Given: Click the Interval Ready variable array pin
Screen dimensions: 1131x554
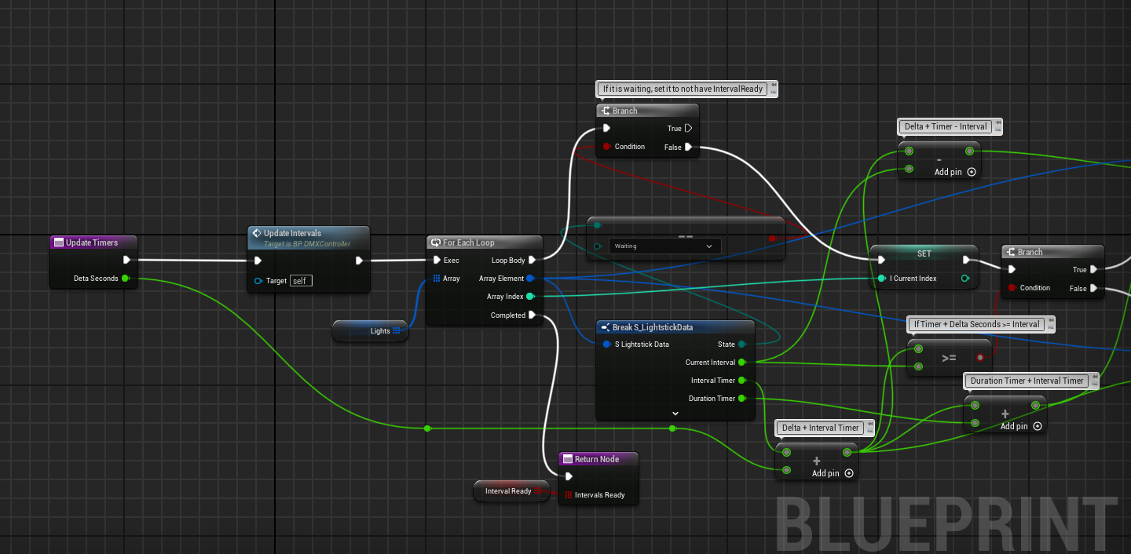Looking at the screenshot, I should [x=539, y=491].
